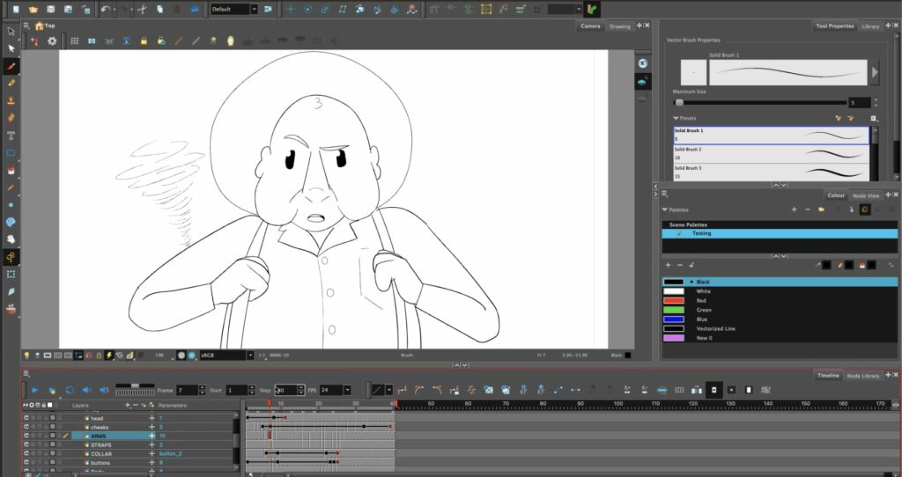Adjust the Maximum Size slider
The height and width of the screenshot is (477, 902).
[x=760, y=103]
